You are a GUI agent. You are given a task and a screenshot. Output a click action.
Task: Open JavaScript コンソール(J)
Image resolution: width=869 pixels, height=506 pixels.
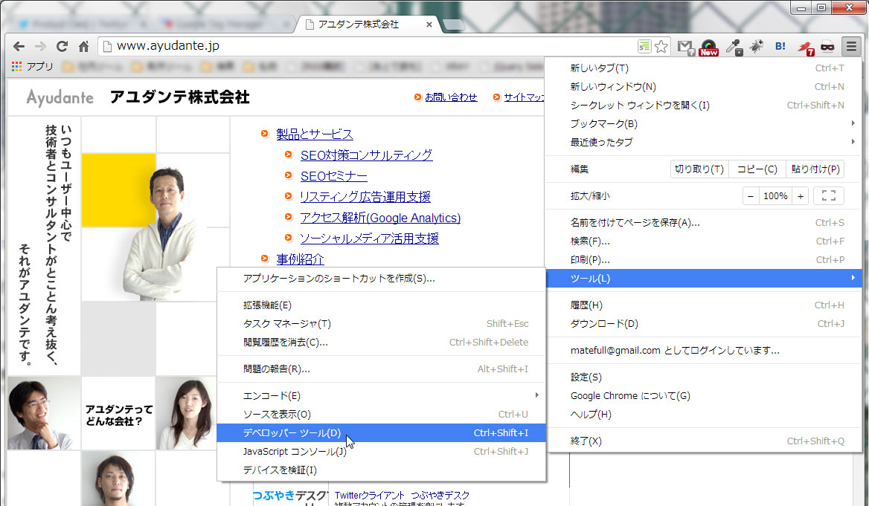click(381, 452)
